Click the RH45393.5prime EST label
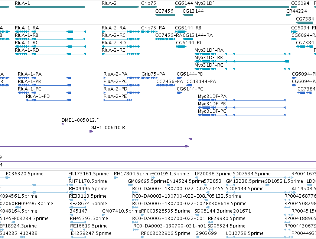 89,219
